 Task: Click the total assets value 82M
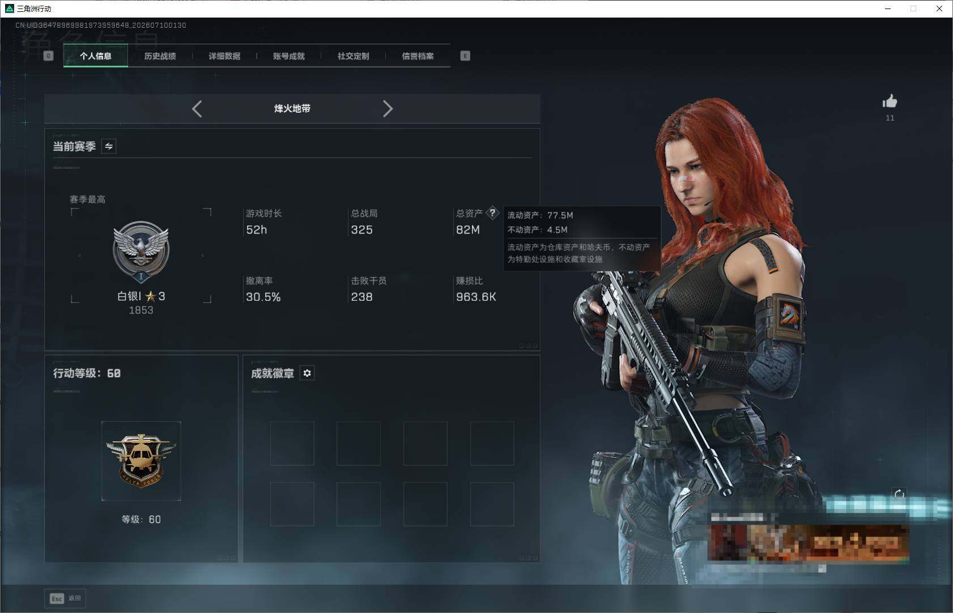point(468,229)
